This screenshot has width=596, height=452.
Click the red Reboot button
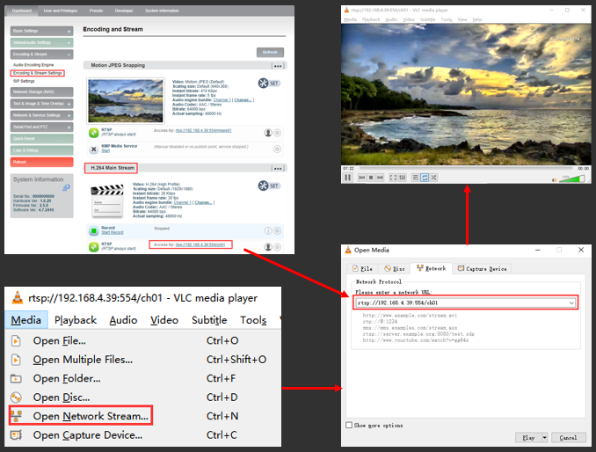coord(42,163)
